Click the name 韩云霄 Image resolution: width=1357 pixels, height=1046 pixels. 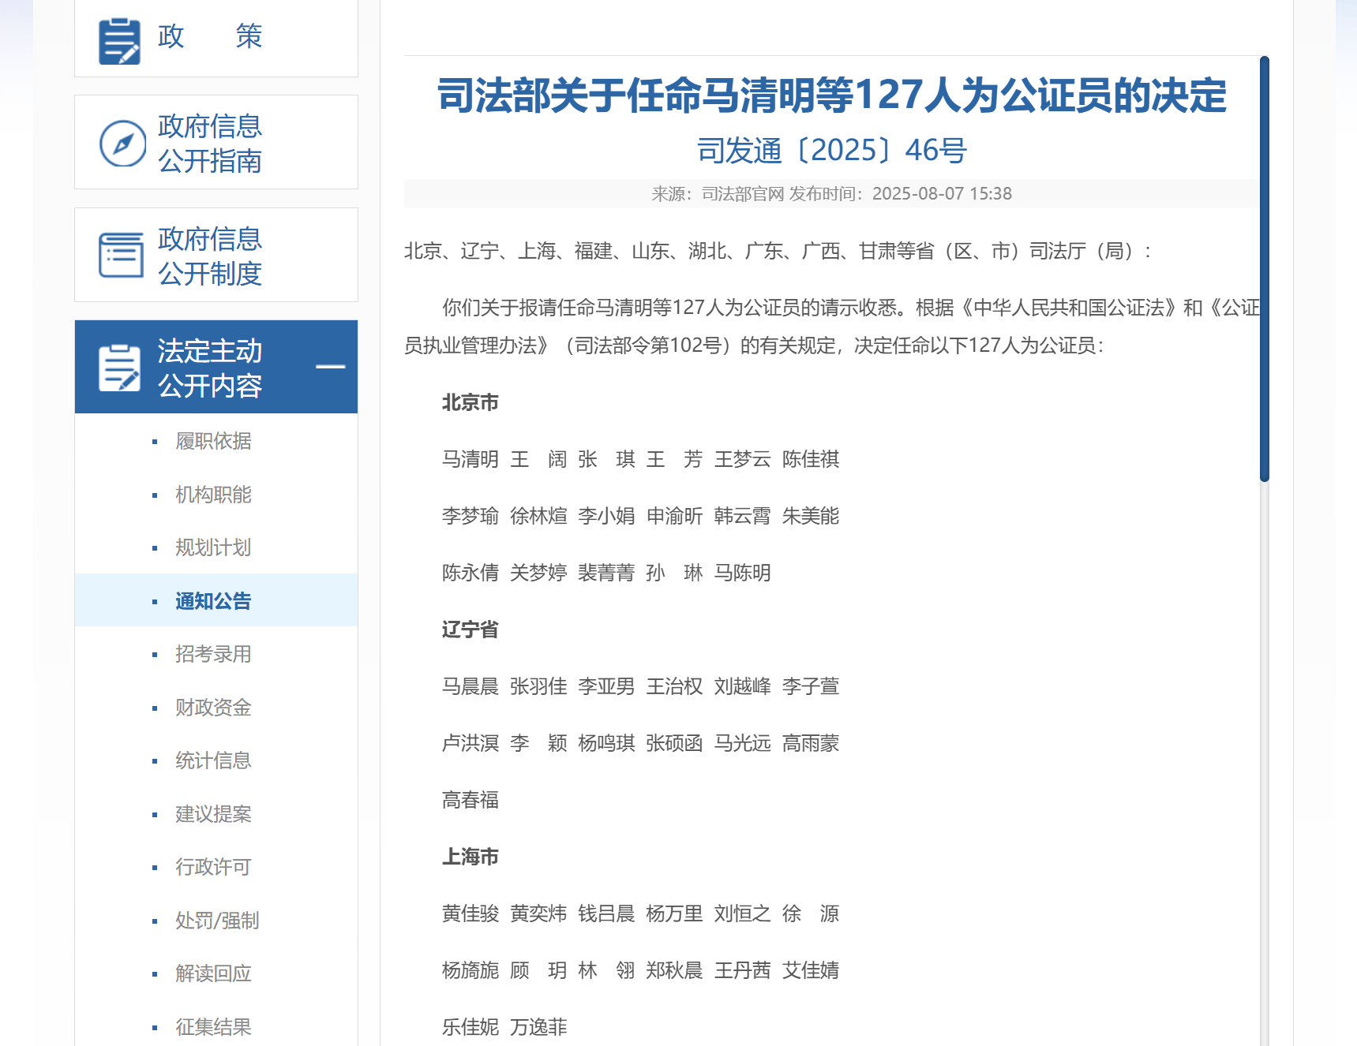click(x=743, y=516)
